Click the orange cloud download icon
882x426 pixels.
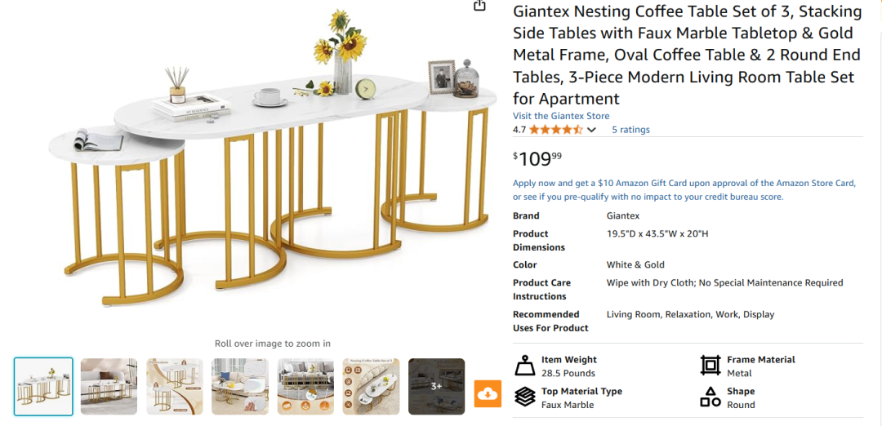[488, 394]
